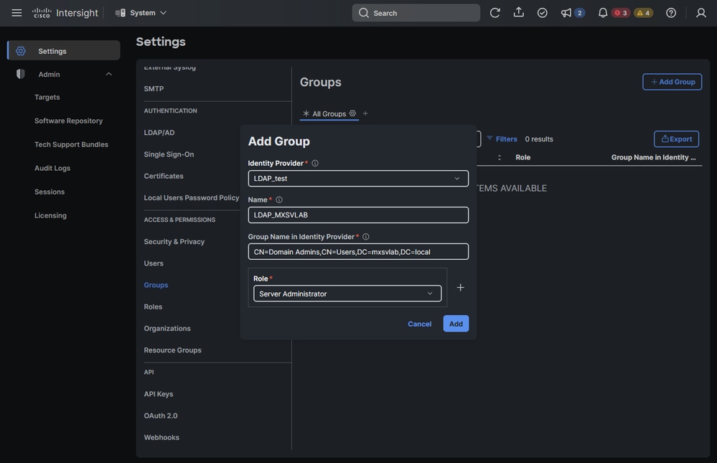Click the Cisco Intersight logo

click(x=65, y=13)
